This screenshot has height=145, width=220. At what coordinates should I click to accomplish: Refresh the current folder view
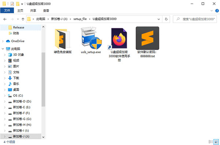click(166, 19)
